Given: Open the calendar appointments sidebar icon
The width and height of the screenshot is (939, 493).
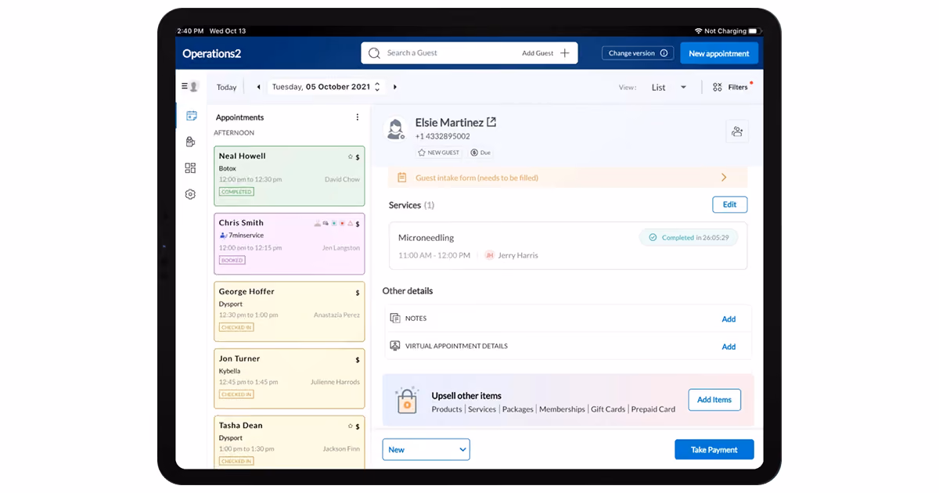Looking at the screenshot, I should click(x=191, y=116).
